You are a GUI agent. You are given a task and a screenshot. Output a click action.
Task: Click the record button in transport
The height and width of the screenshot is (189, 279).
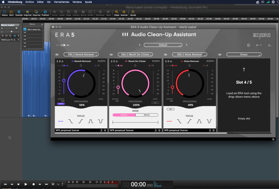(x=34, y=184)
